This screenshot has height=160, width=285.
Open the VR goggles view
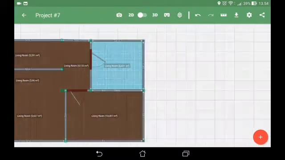click(x=167, y=15)
